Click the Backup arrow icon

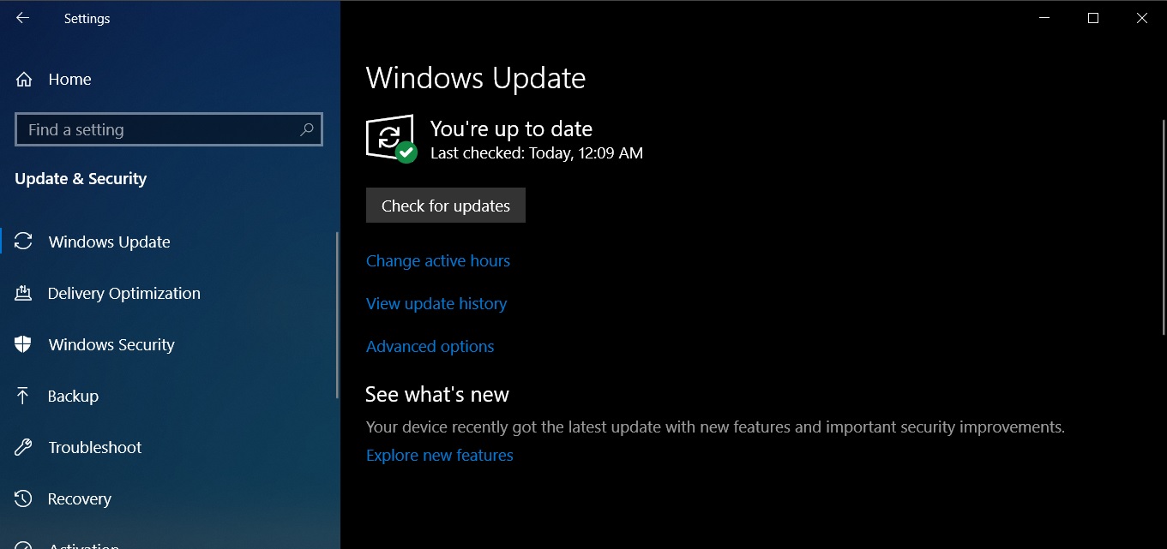pos(24,396)
